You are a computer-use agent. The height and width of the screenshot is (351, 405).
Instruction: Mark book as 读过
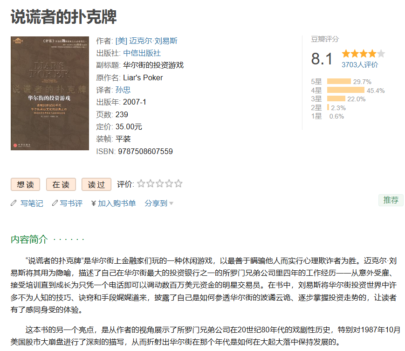pyautogui.click(x=96, y=184)
